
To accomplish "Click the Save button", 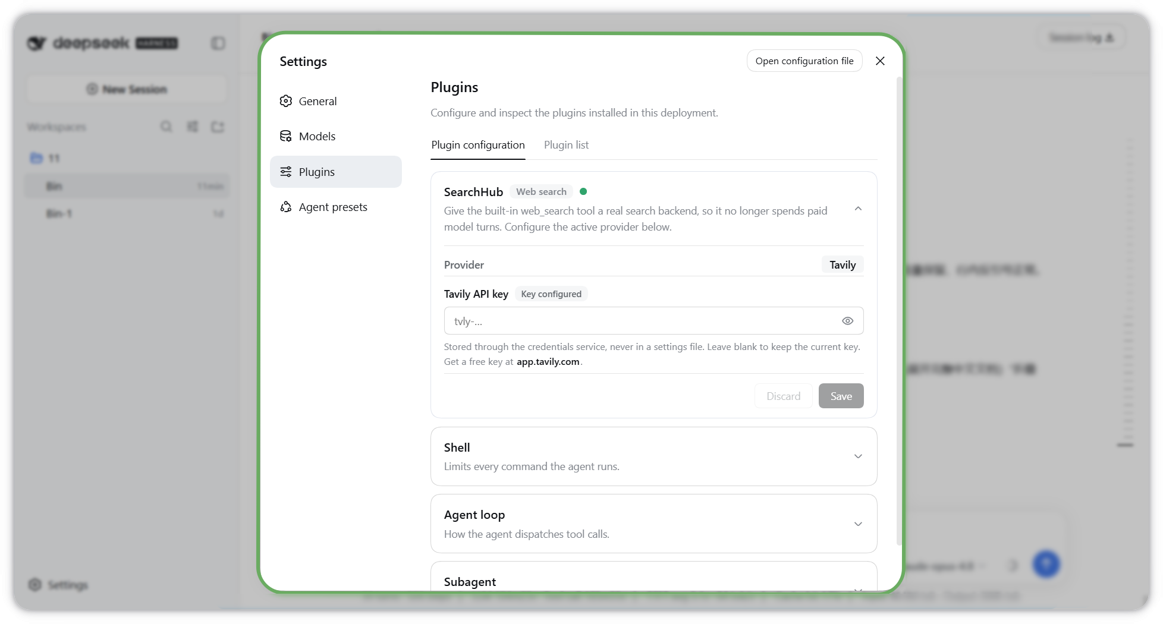I will pyautogui.click(x=841, y=396).
